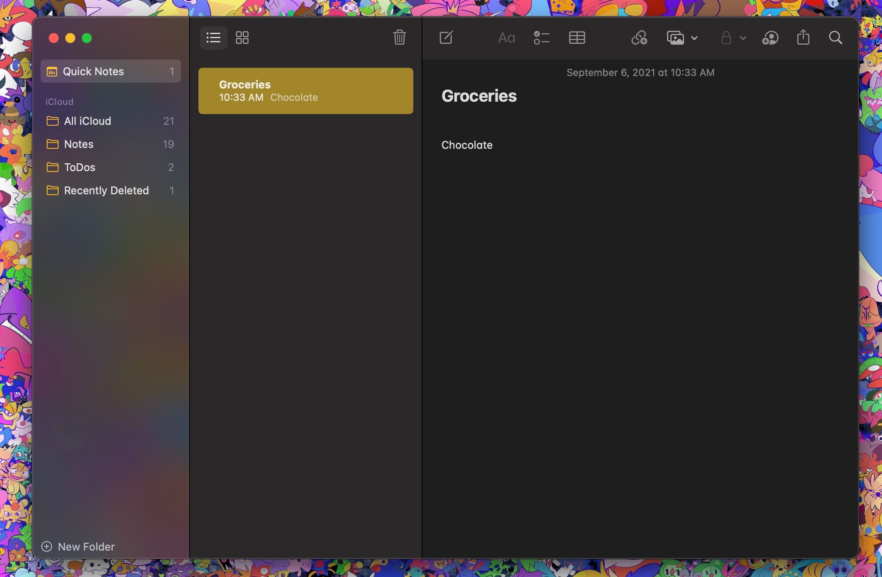
Task: Click the new note compose icon
Action: (x=446, y=37)
